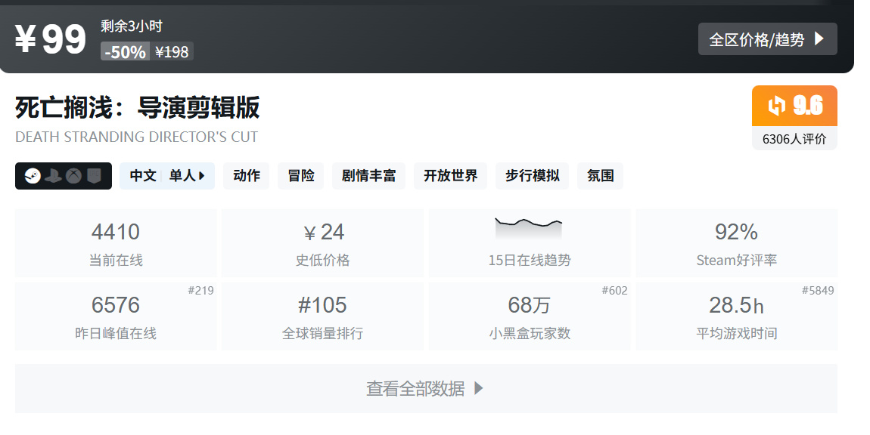
Task: Click the ¥24 史低价格 stat card
Action: (x=323, y=242)
